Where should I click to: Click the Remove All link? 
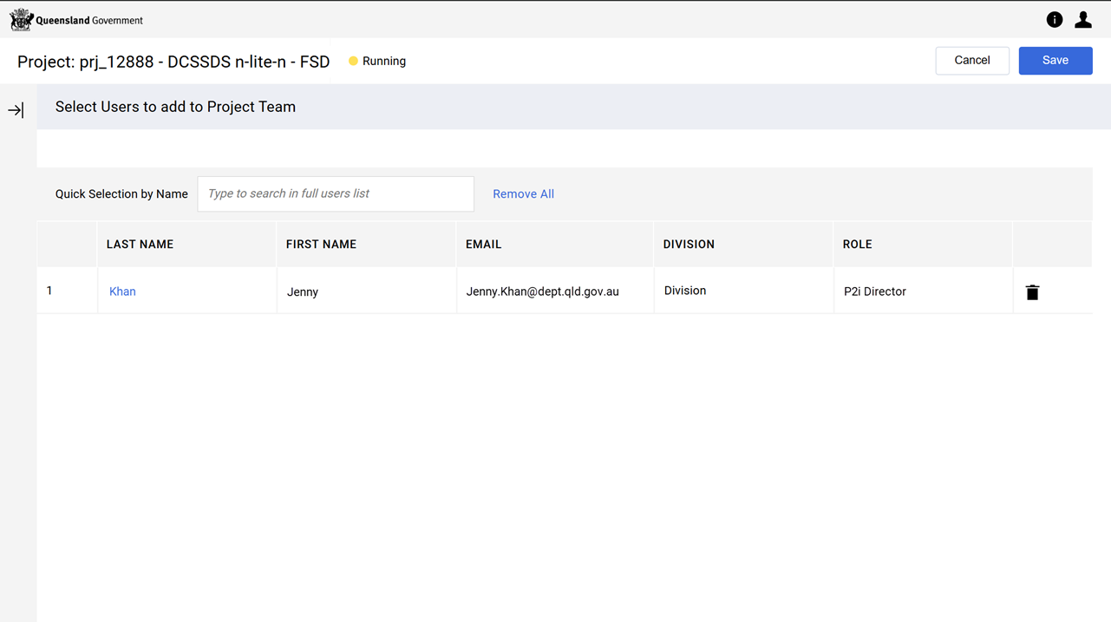[523, 194]
